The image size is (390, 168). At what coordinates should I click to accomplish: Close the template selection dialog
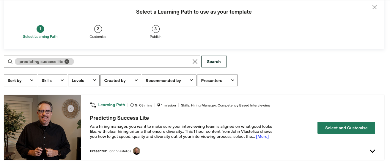375,7
